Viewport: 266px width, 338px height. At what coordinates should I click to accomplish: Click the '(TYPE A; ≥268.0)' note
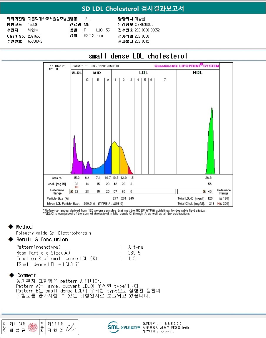(x=110, y=203)
